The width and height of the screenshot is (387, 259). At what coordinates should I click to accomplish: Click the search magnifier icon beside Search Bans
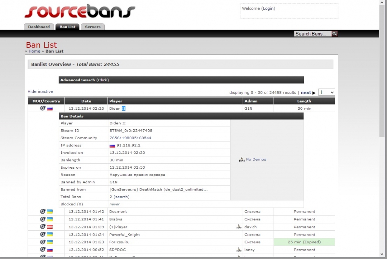334,34
